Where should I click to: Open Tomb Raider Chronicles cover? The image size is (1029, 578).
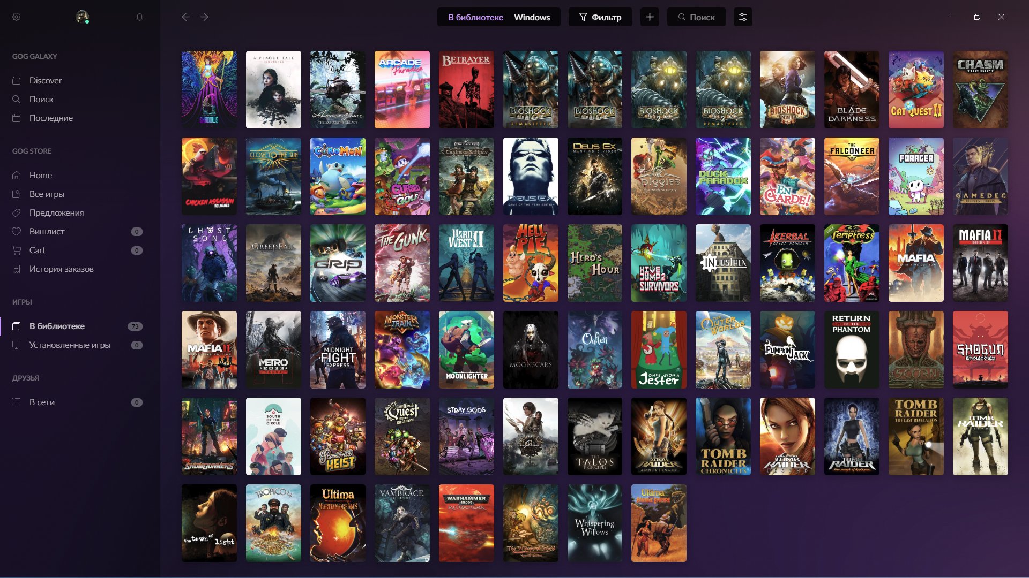pos(723,436)
